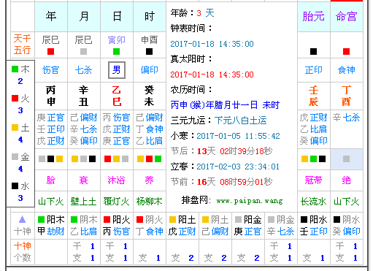Click 丙 伤官 in the ten gods row
Image resolution: width=373 pixels, height=271 pixels.
point(117,232)
